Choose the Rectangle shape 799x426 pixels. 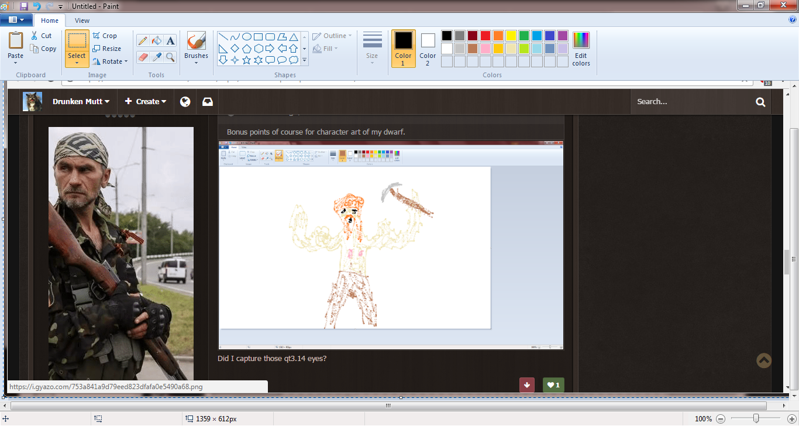pyautogui.click(x=259, y=36)
